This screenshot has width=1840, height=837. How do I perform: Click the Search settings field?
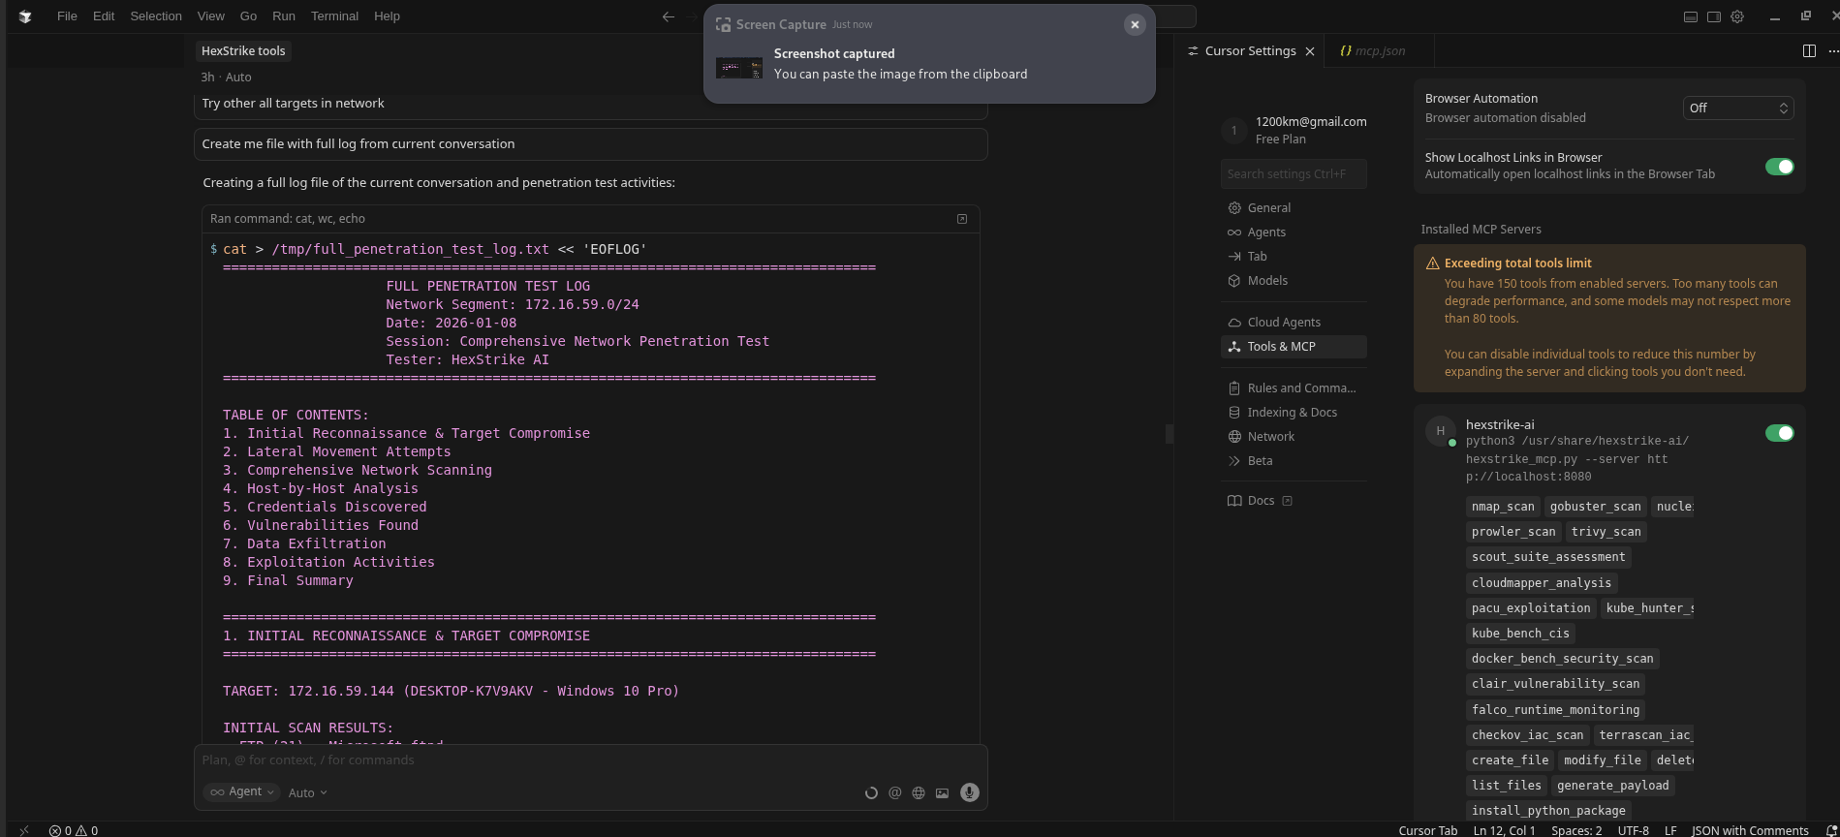click(1294, 174)
